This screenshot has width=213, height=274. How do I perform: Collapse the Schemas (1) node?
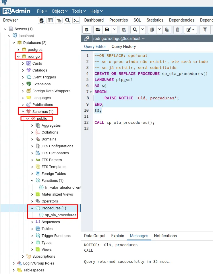tap(23, 111)
